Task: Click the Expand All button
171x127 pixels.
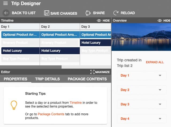Action: pyautogui.click(x=155, y=62)
